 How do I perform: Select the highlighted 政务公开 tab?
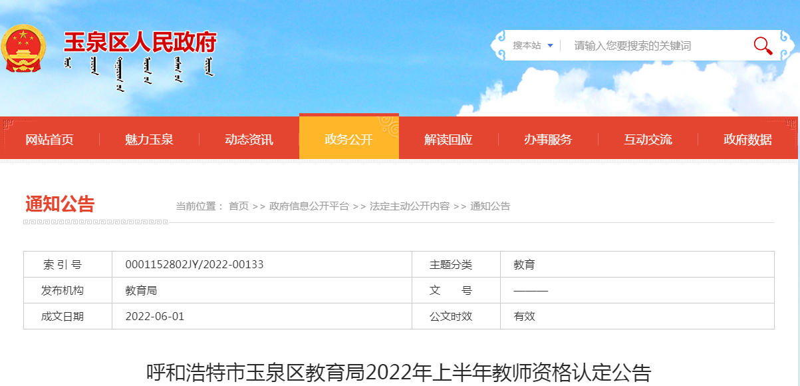coord(349,138)
